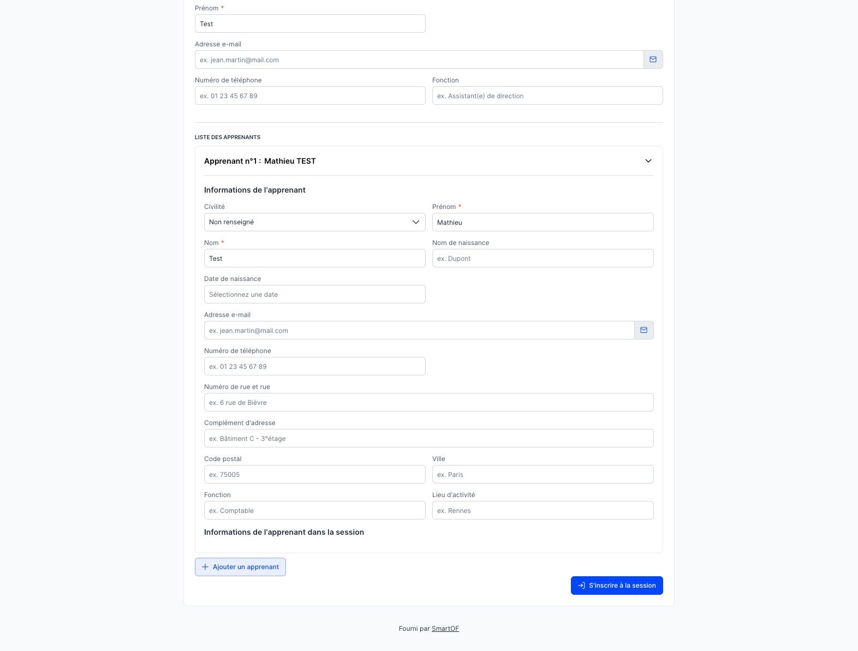Open the SmartOF link in footer

click(x=445, y=629)
